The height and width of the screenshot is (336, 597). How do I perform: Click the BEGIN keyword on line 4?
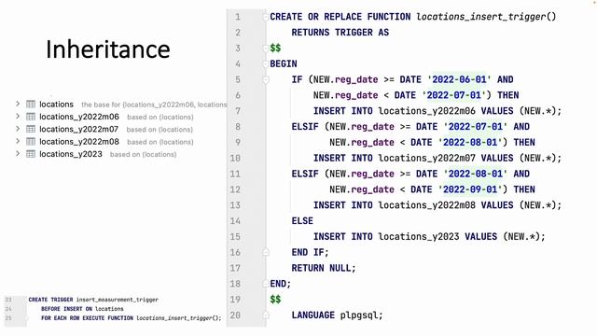[x=284, y=63]
